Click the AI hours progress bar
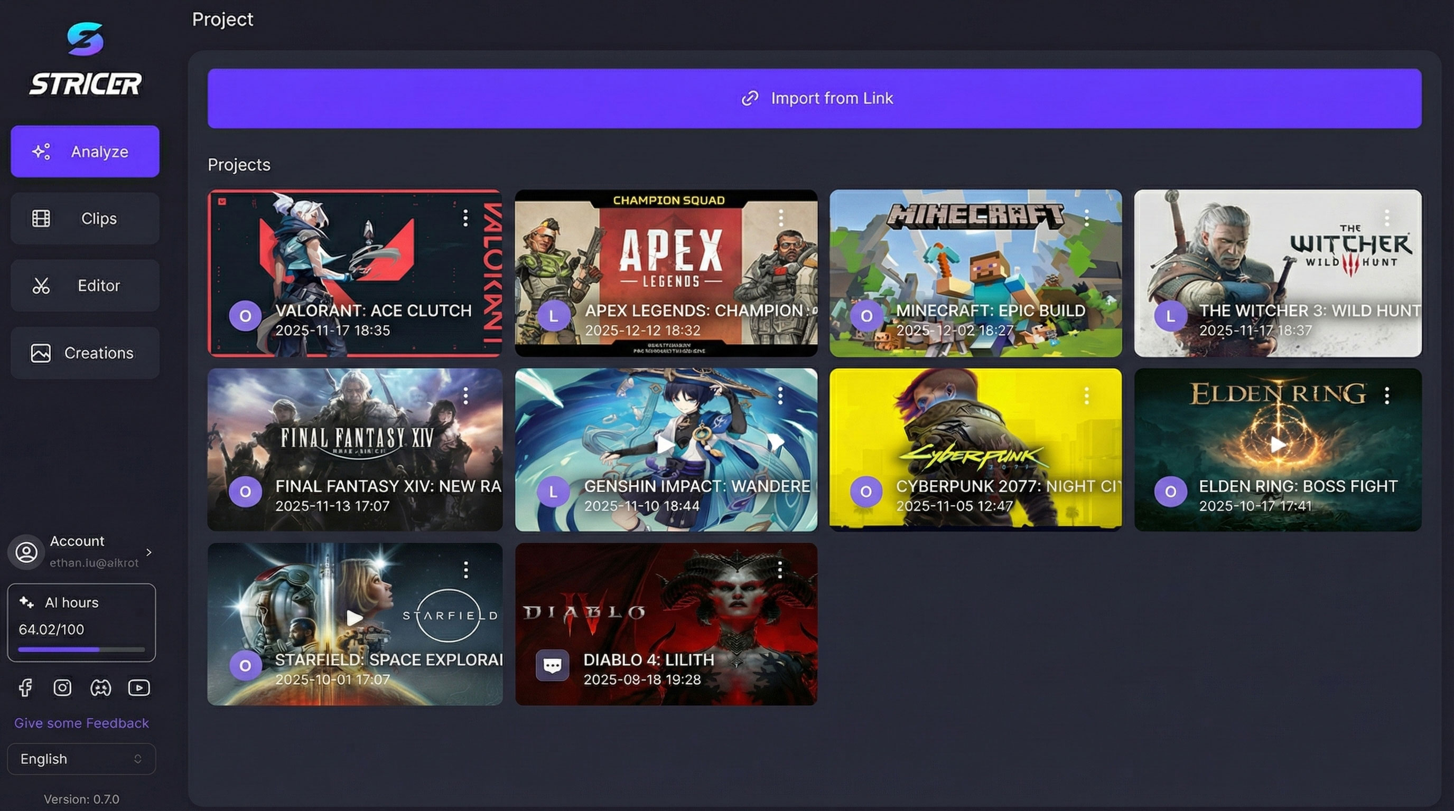Viewport: 1454px width, 811px height. 81,650
